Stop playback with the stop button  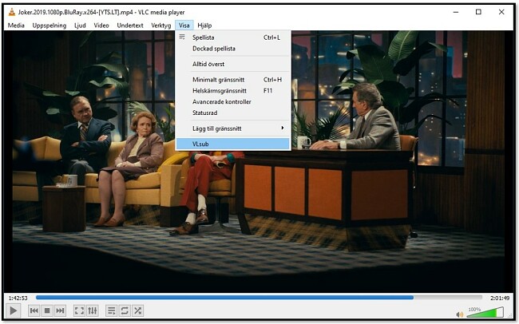pos(47,310)
